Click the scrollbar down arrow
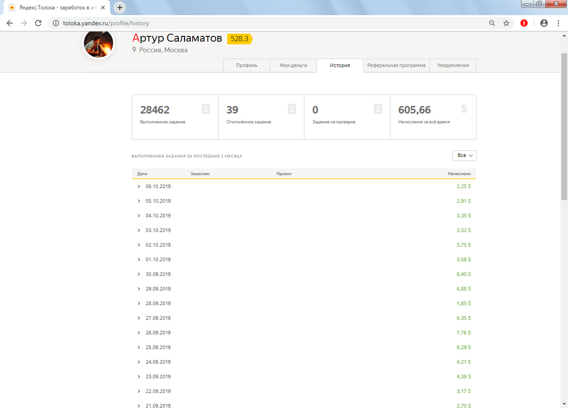Viewport: 568px width, 408px height. coord(564,404)
